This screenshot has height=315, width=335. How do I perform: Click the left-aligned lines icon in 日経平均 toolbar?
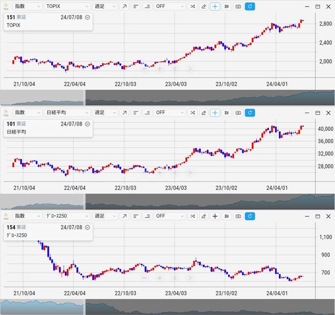pyautogui.click(x=136, y=112)
